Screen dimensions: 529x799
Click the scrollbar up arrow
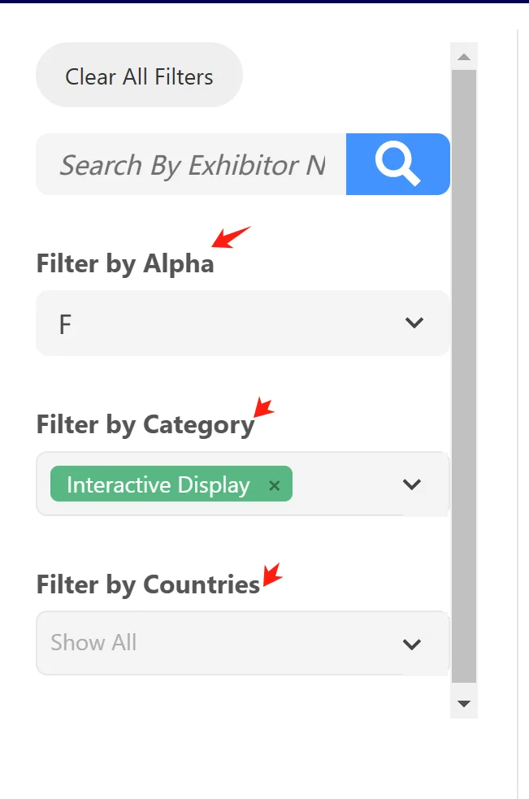click(464, 57)
